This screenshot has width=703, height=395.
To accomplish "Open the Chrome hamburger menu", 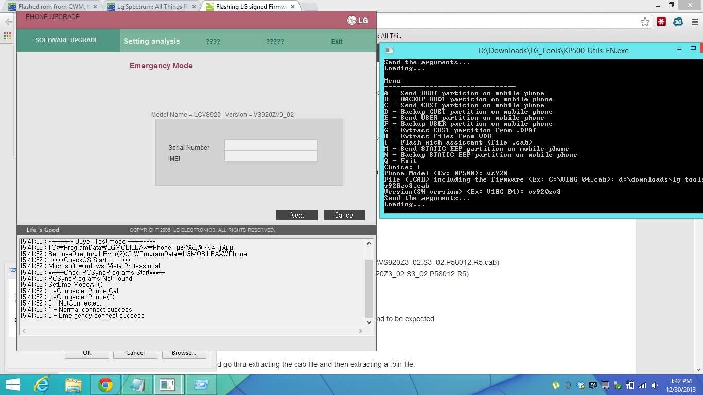I will click(694, 22).
